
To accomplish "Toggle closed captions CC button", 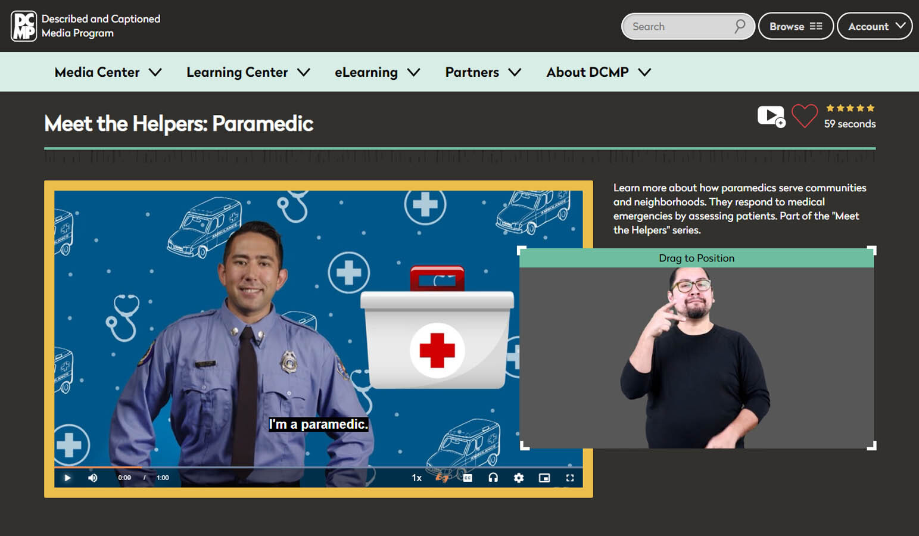I will tap(468, 478).
